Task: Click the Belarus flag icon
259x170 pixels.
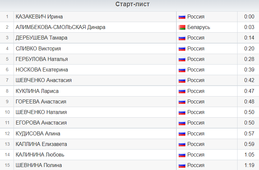Action: [x=182, y=27]
